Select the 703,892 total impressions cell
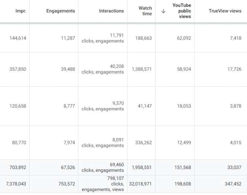Image resolution: width=247 pixels, height=195 pixels. pos(18,167)
